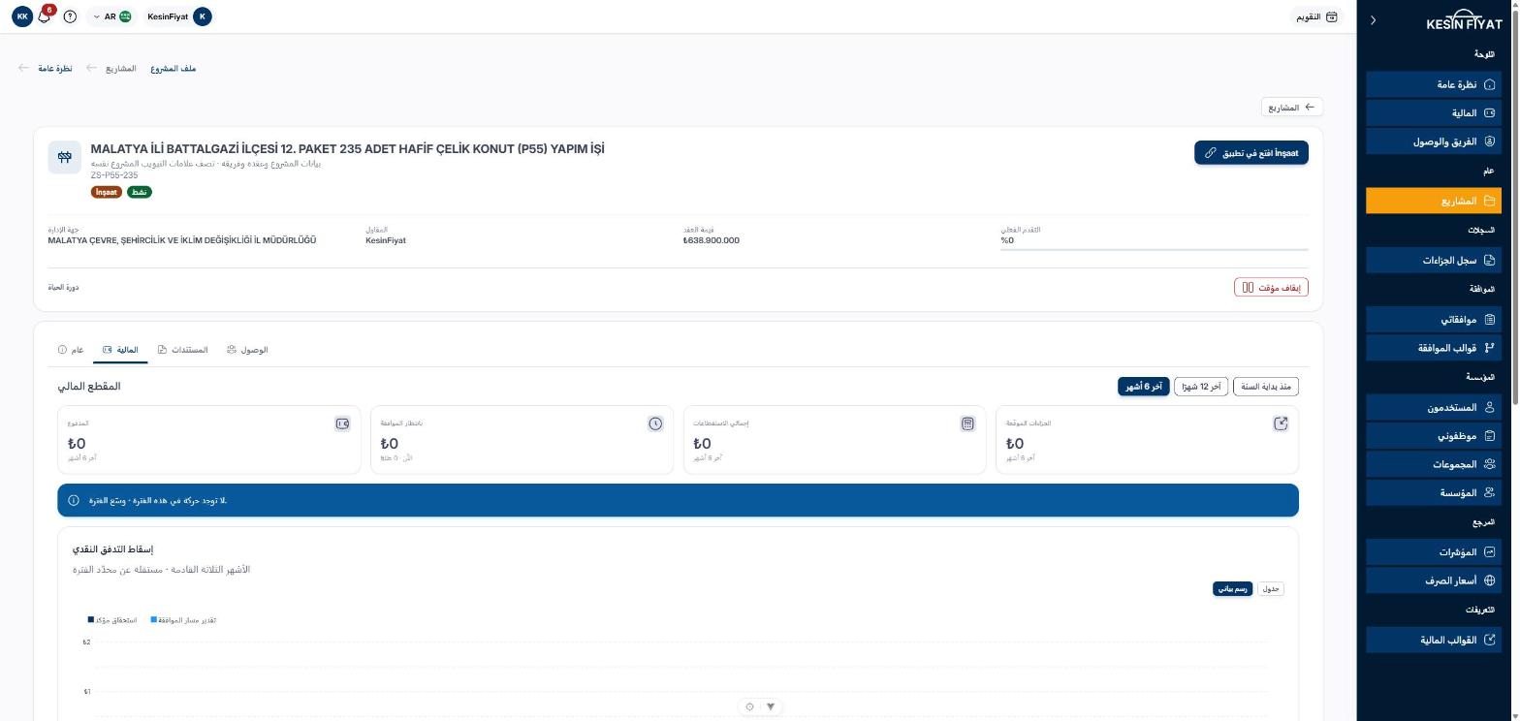Click the clock icon on بانتظار الموافقة card

tap(655, 423)
